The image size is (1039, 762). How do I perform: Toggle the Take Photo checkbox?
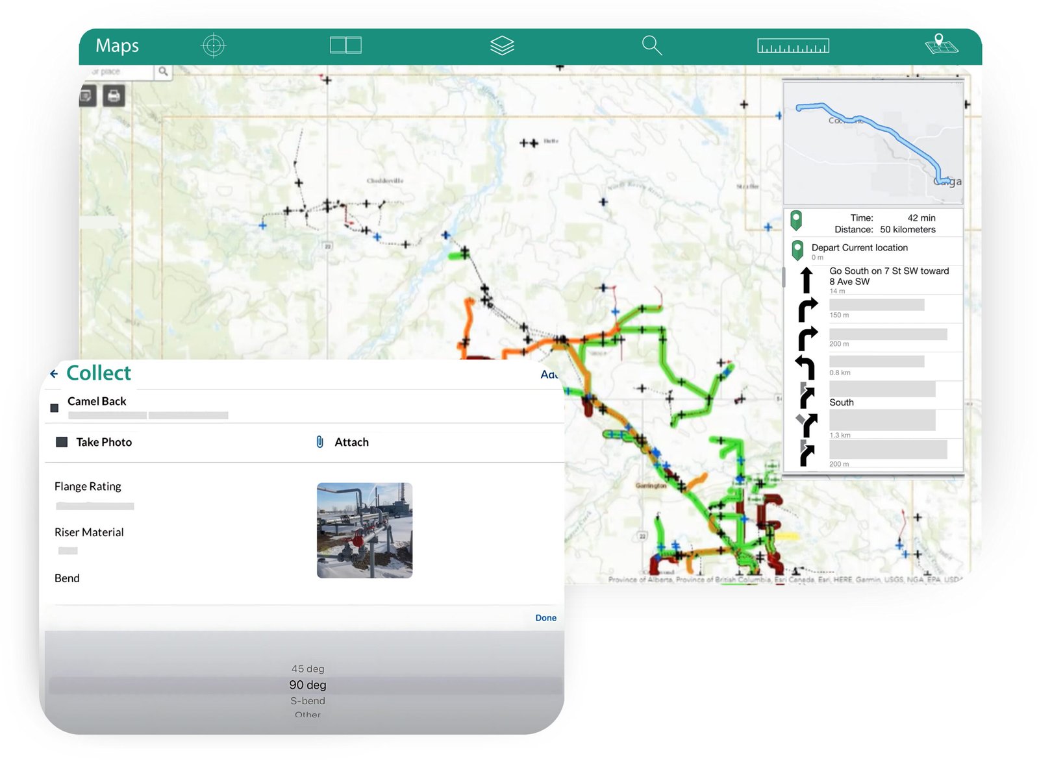point(62,441)
